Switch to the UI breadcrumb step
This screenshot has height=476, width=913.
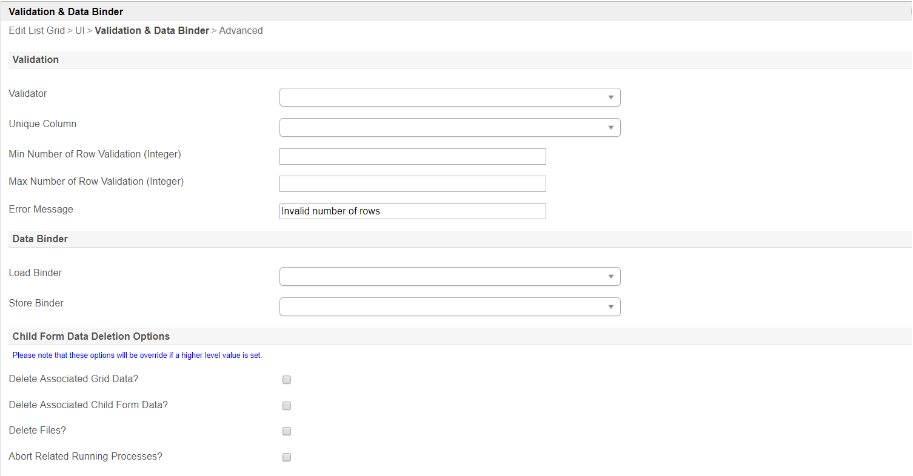(79, 31)
